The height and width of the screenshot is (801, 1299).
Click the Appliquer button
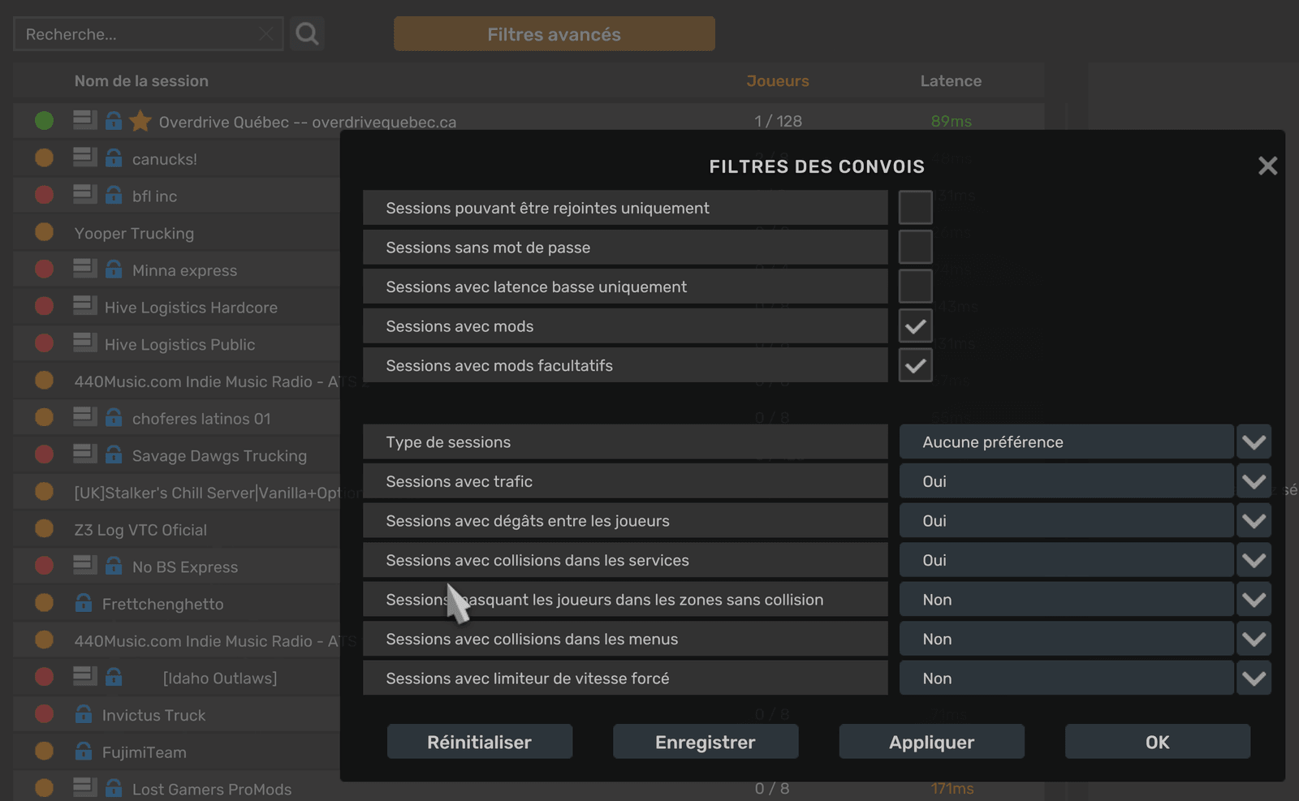(x=931, y=742)
